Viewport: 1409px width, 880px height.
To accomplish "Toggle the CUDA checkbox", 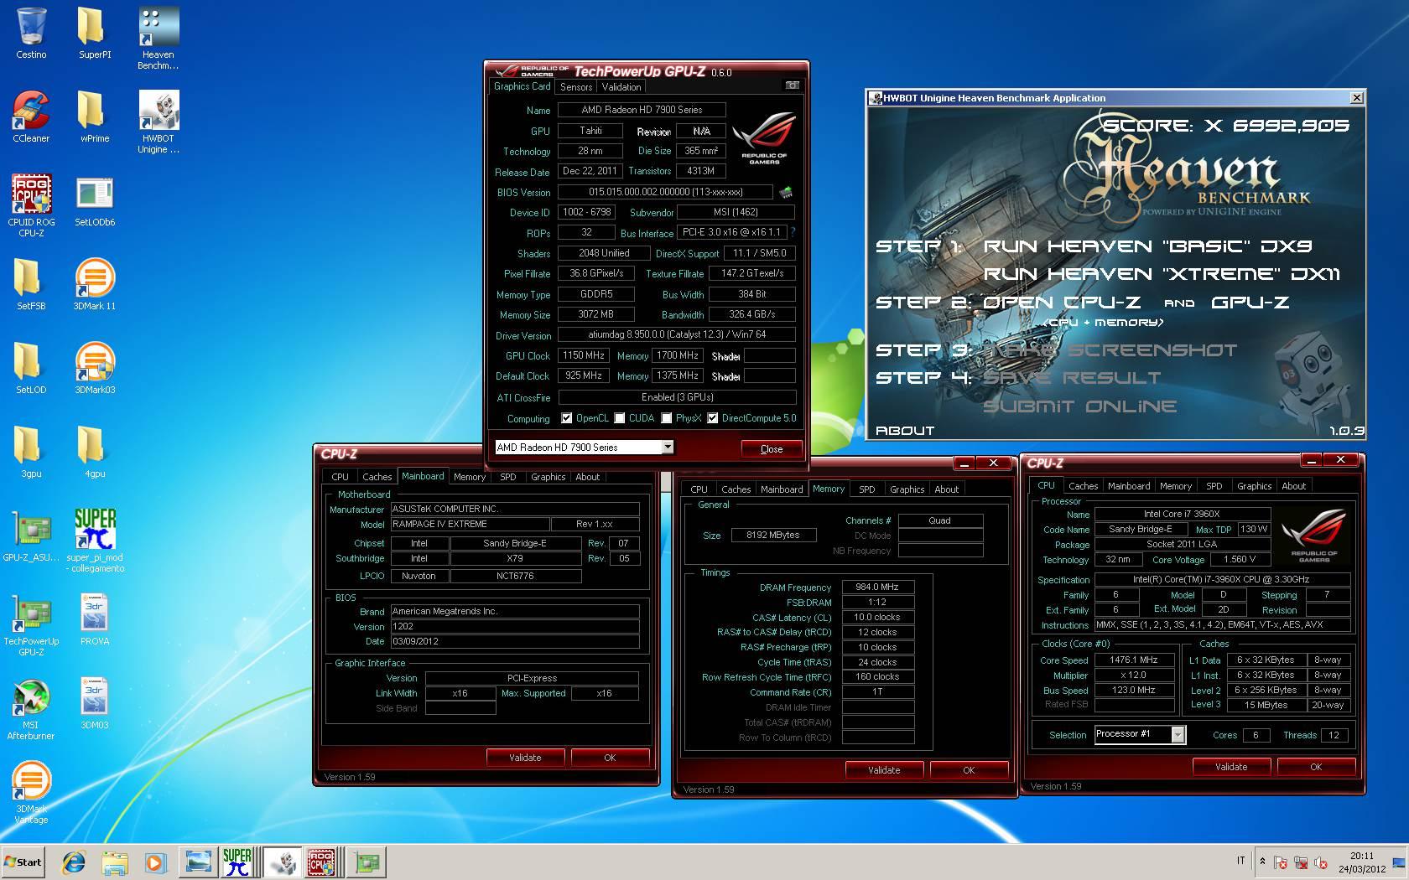I will (x=620, y=418).
